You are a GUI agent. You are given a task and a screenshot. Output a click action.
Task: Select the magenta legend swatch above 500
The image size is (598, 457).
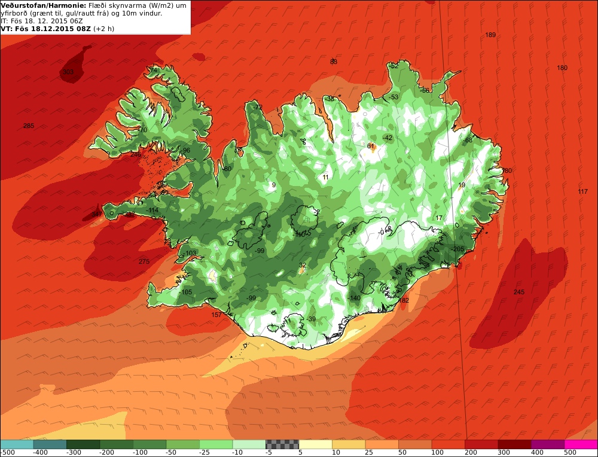click(x=581, y=444)
